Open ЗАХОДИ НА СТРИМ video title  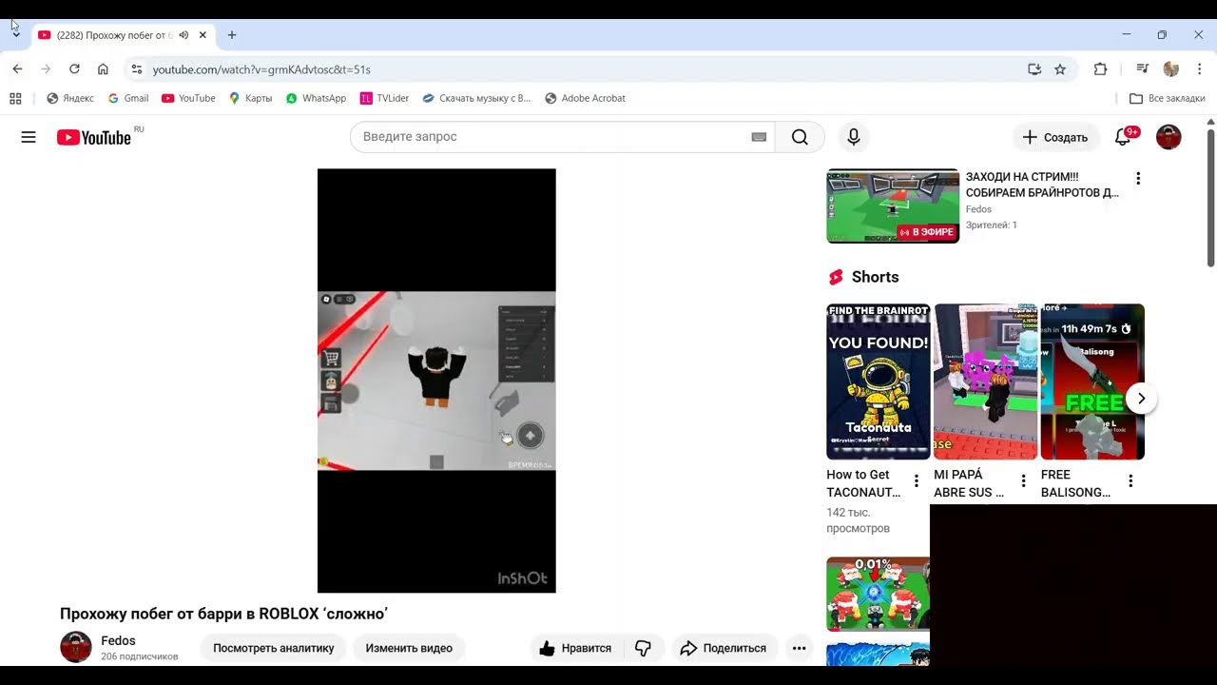tap(1042, 185)
